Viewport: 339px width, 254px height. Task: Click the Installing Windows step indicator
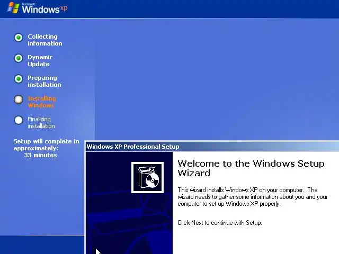pos(19,99)
